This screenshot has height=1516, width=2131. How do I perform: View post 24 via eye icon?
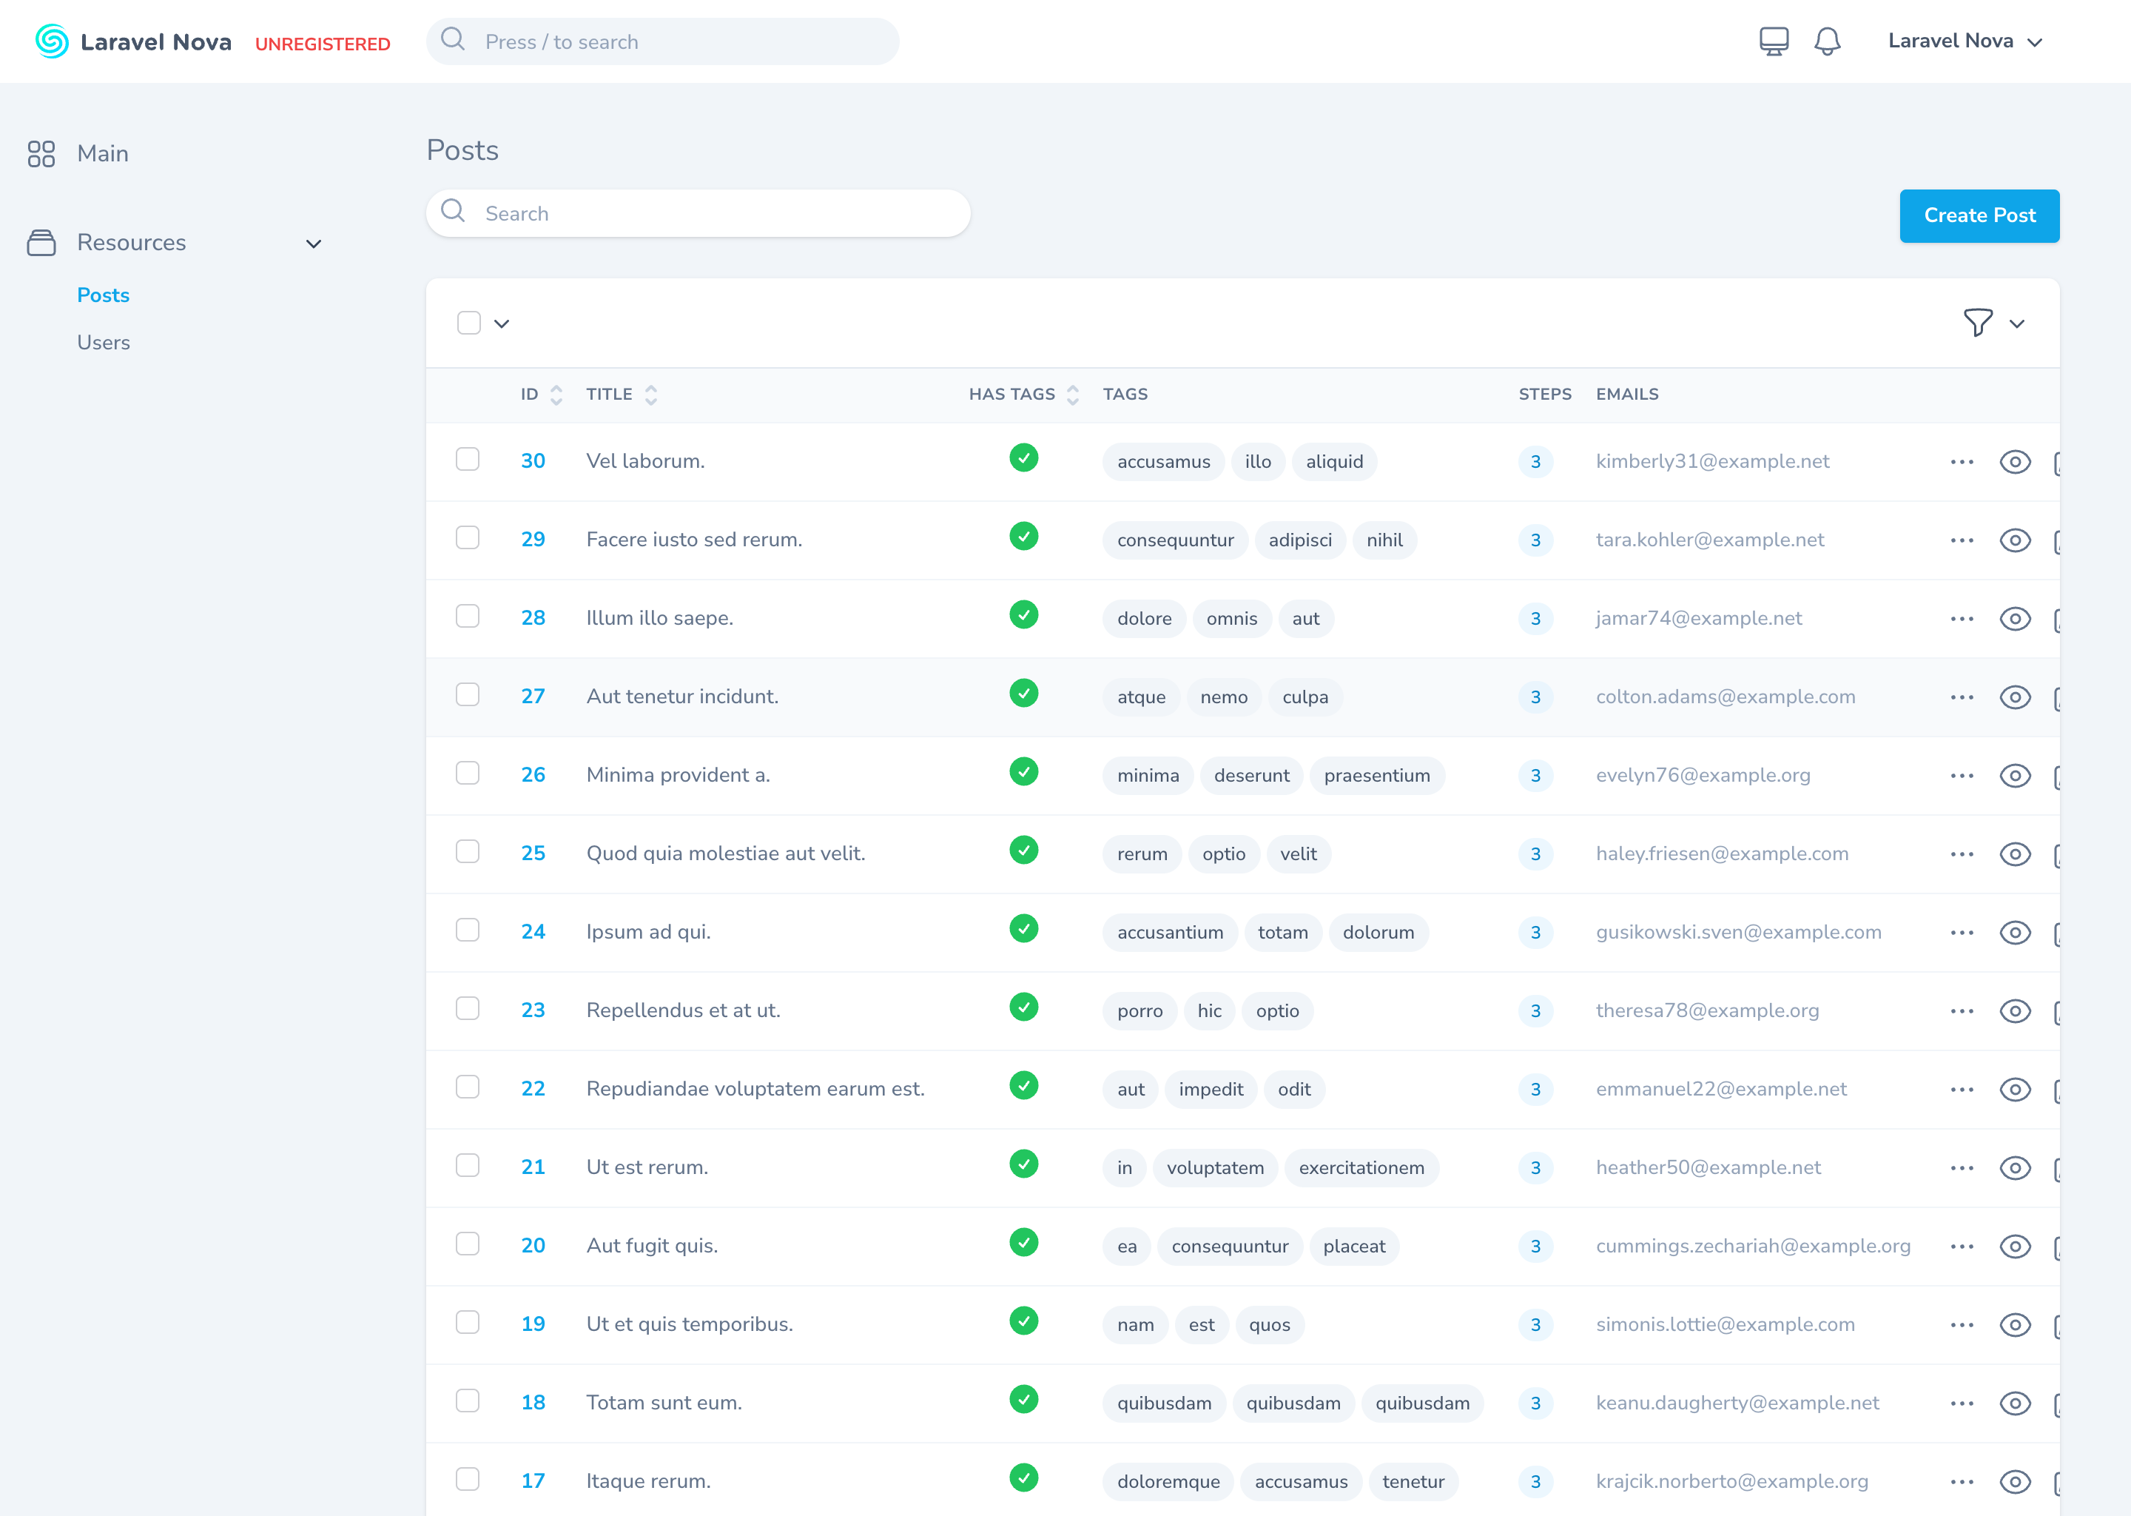(x=2014, y=933)
